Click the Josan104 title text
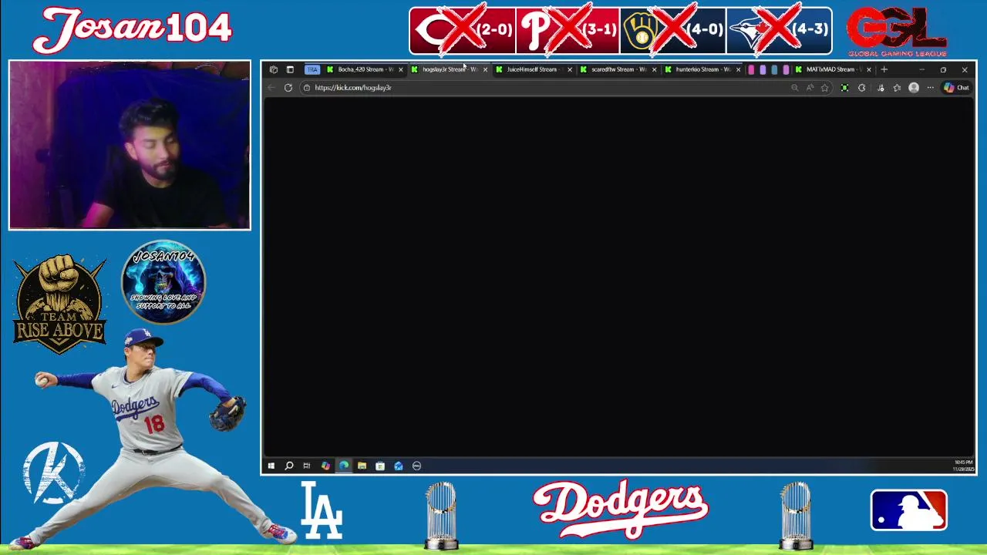The image size is (987, 555). coord(132,29)
